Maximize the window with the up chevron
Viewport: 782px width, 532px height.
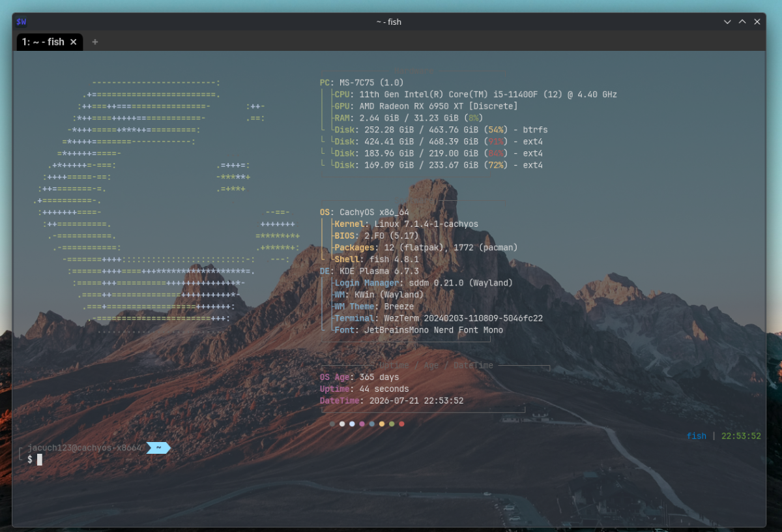742,22
